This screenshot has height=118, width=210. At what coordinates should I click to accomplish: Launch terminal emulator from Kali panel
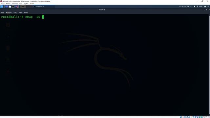[13, 7]
